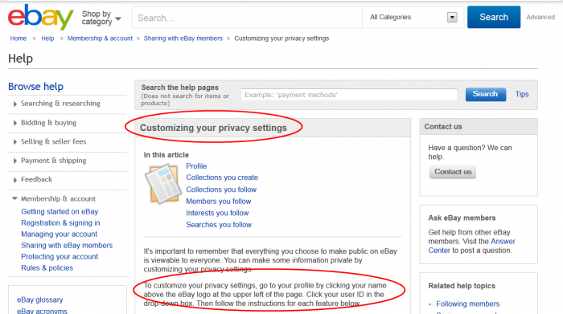Image resolution: width=563 pixels, height=314 pixels.
Task: Expand Payment & shipping section
Action: tap(54, 161)
